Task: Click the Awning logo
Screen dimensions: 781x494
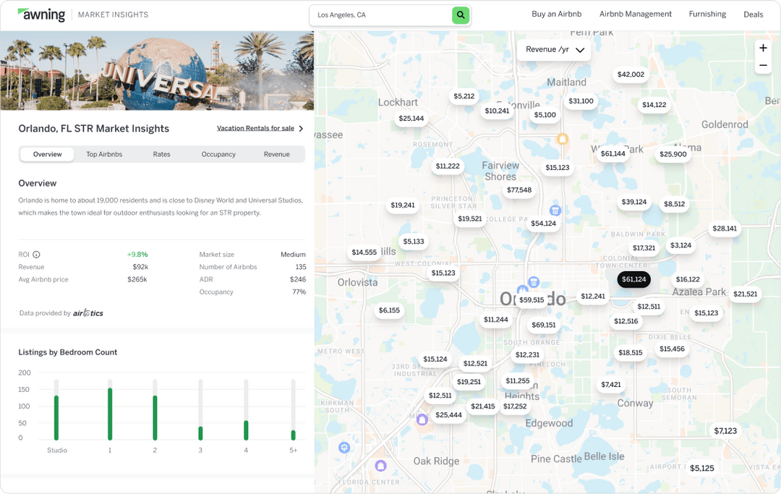Action: (x=41, y=14)
